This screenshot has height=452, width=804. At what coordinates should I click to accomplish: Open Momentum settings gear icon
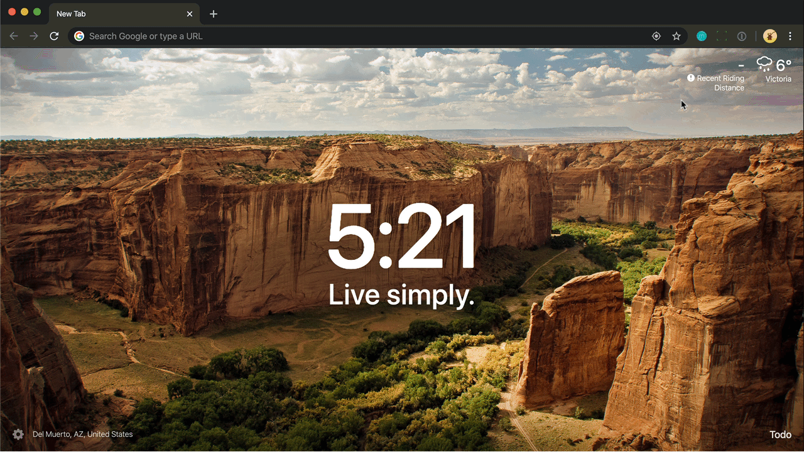[x=18, y=434]
